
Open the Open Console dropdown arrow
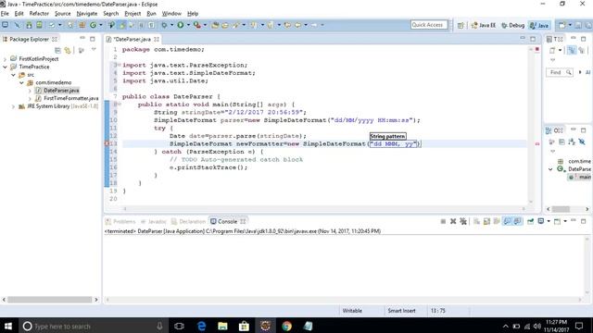click(565, 221)
